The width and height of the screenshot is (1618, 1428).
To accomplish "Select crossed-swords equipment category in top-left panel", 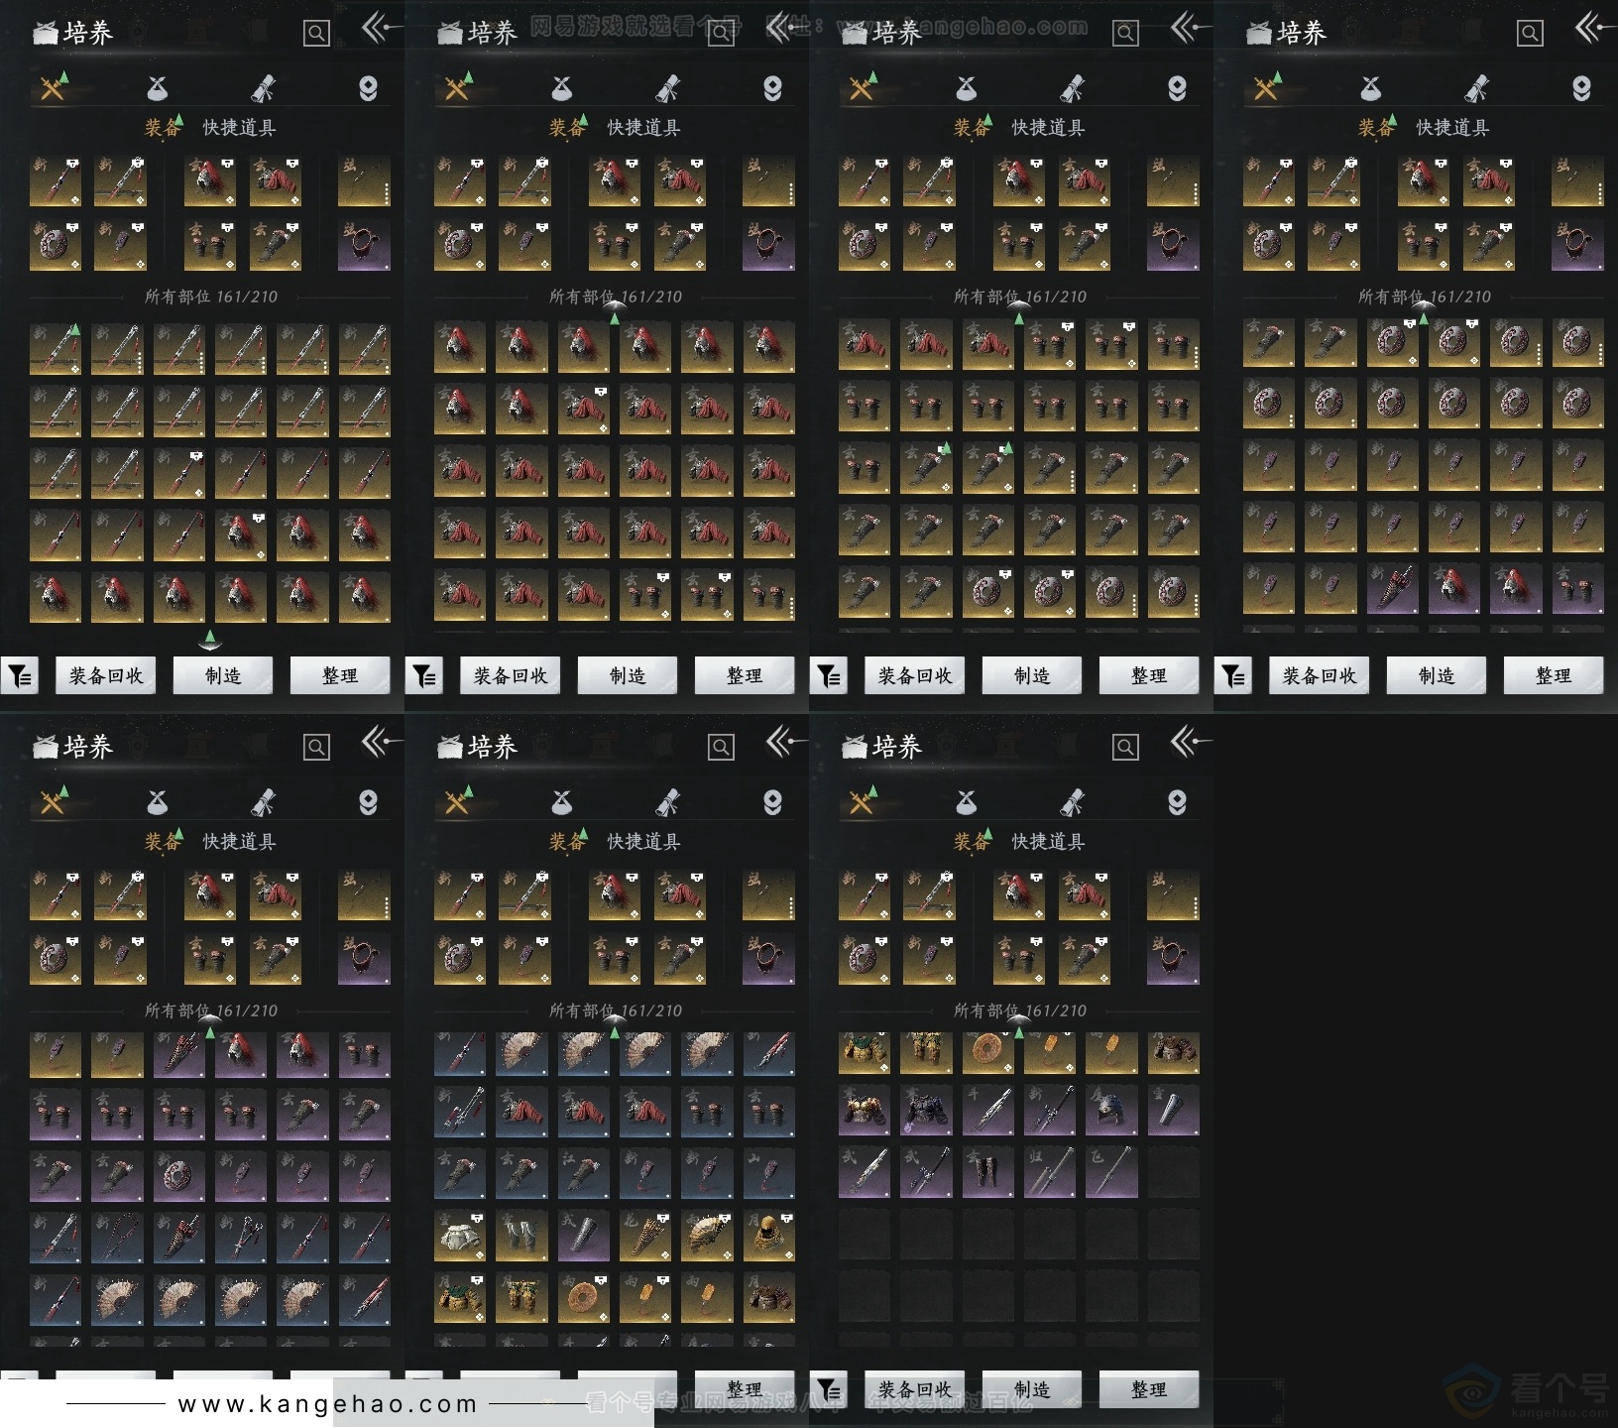I will pyautogui.click(x=54, y=88).
